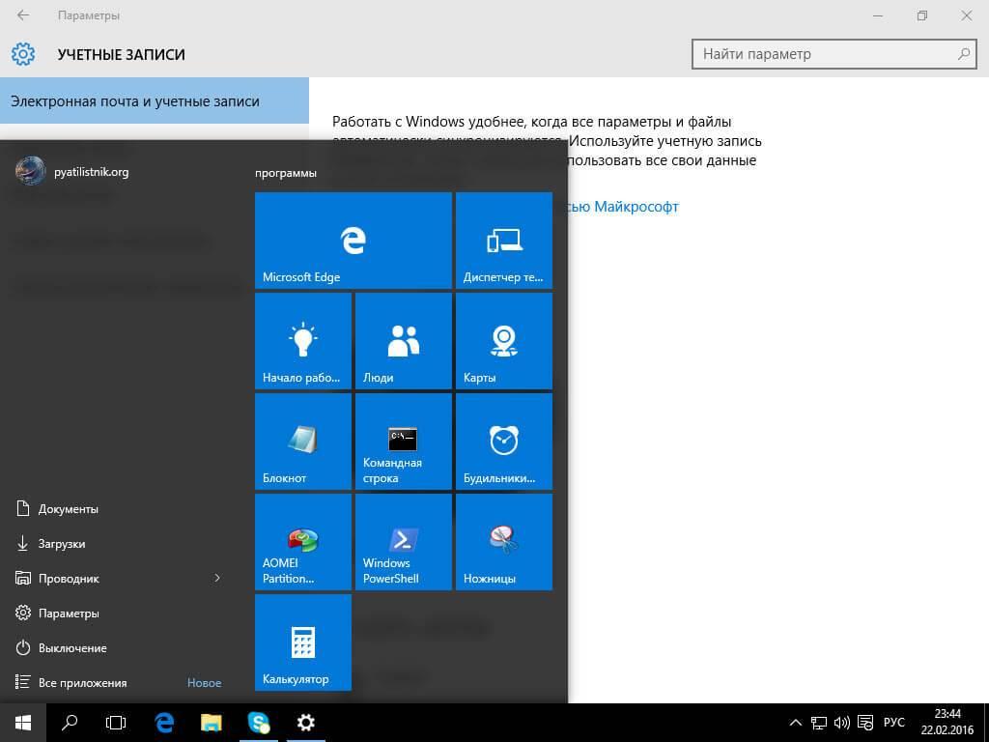Open the Windows PowerShell tile

coord(404,542)
